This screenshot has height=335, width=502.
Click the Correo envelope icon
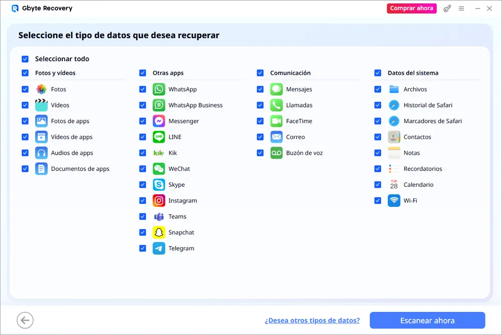pyautogui.click(x=276, y=137)
